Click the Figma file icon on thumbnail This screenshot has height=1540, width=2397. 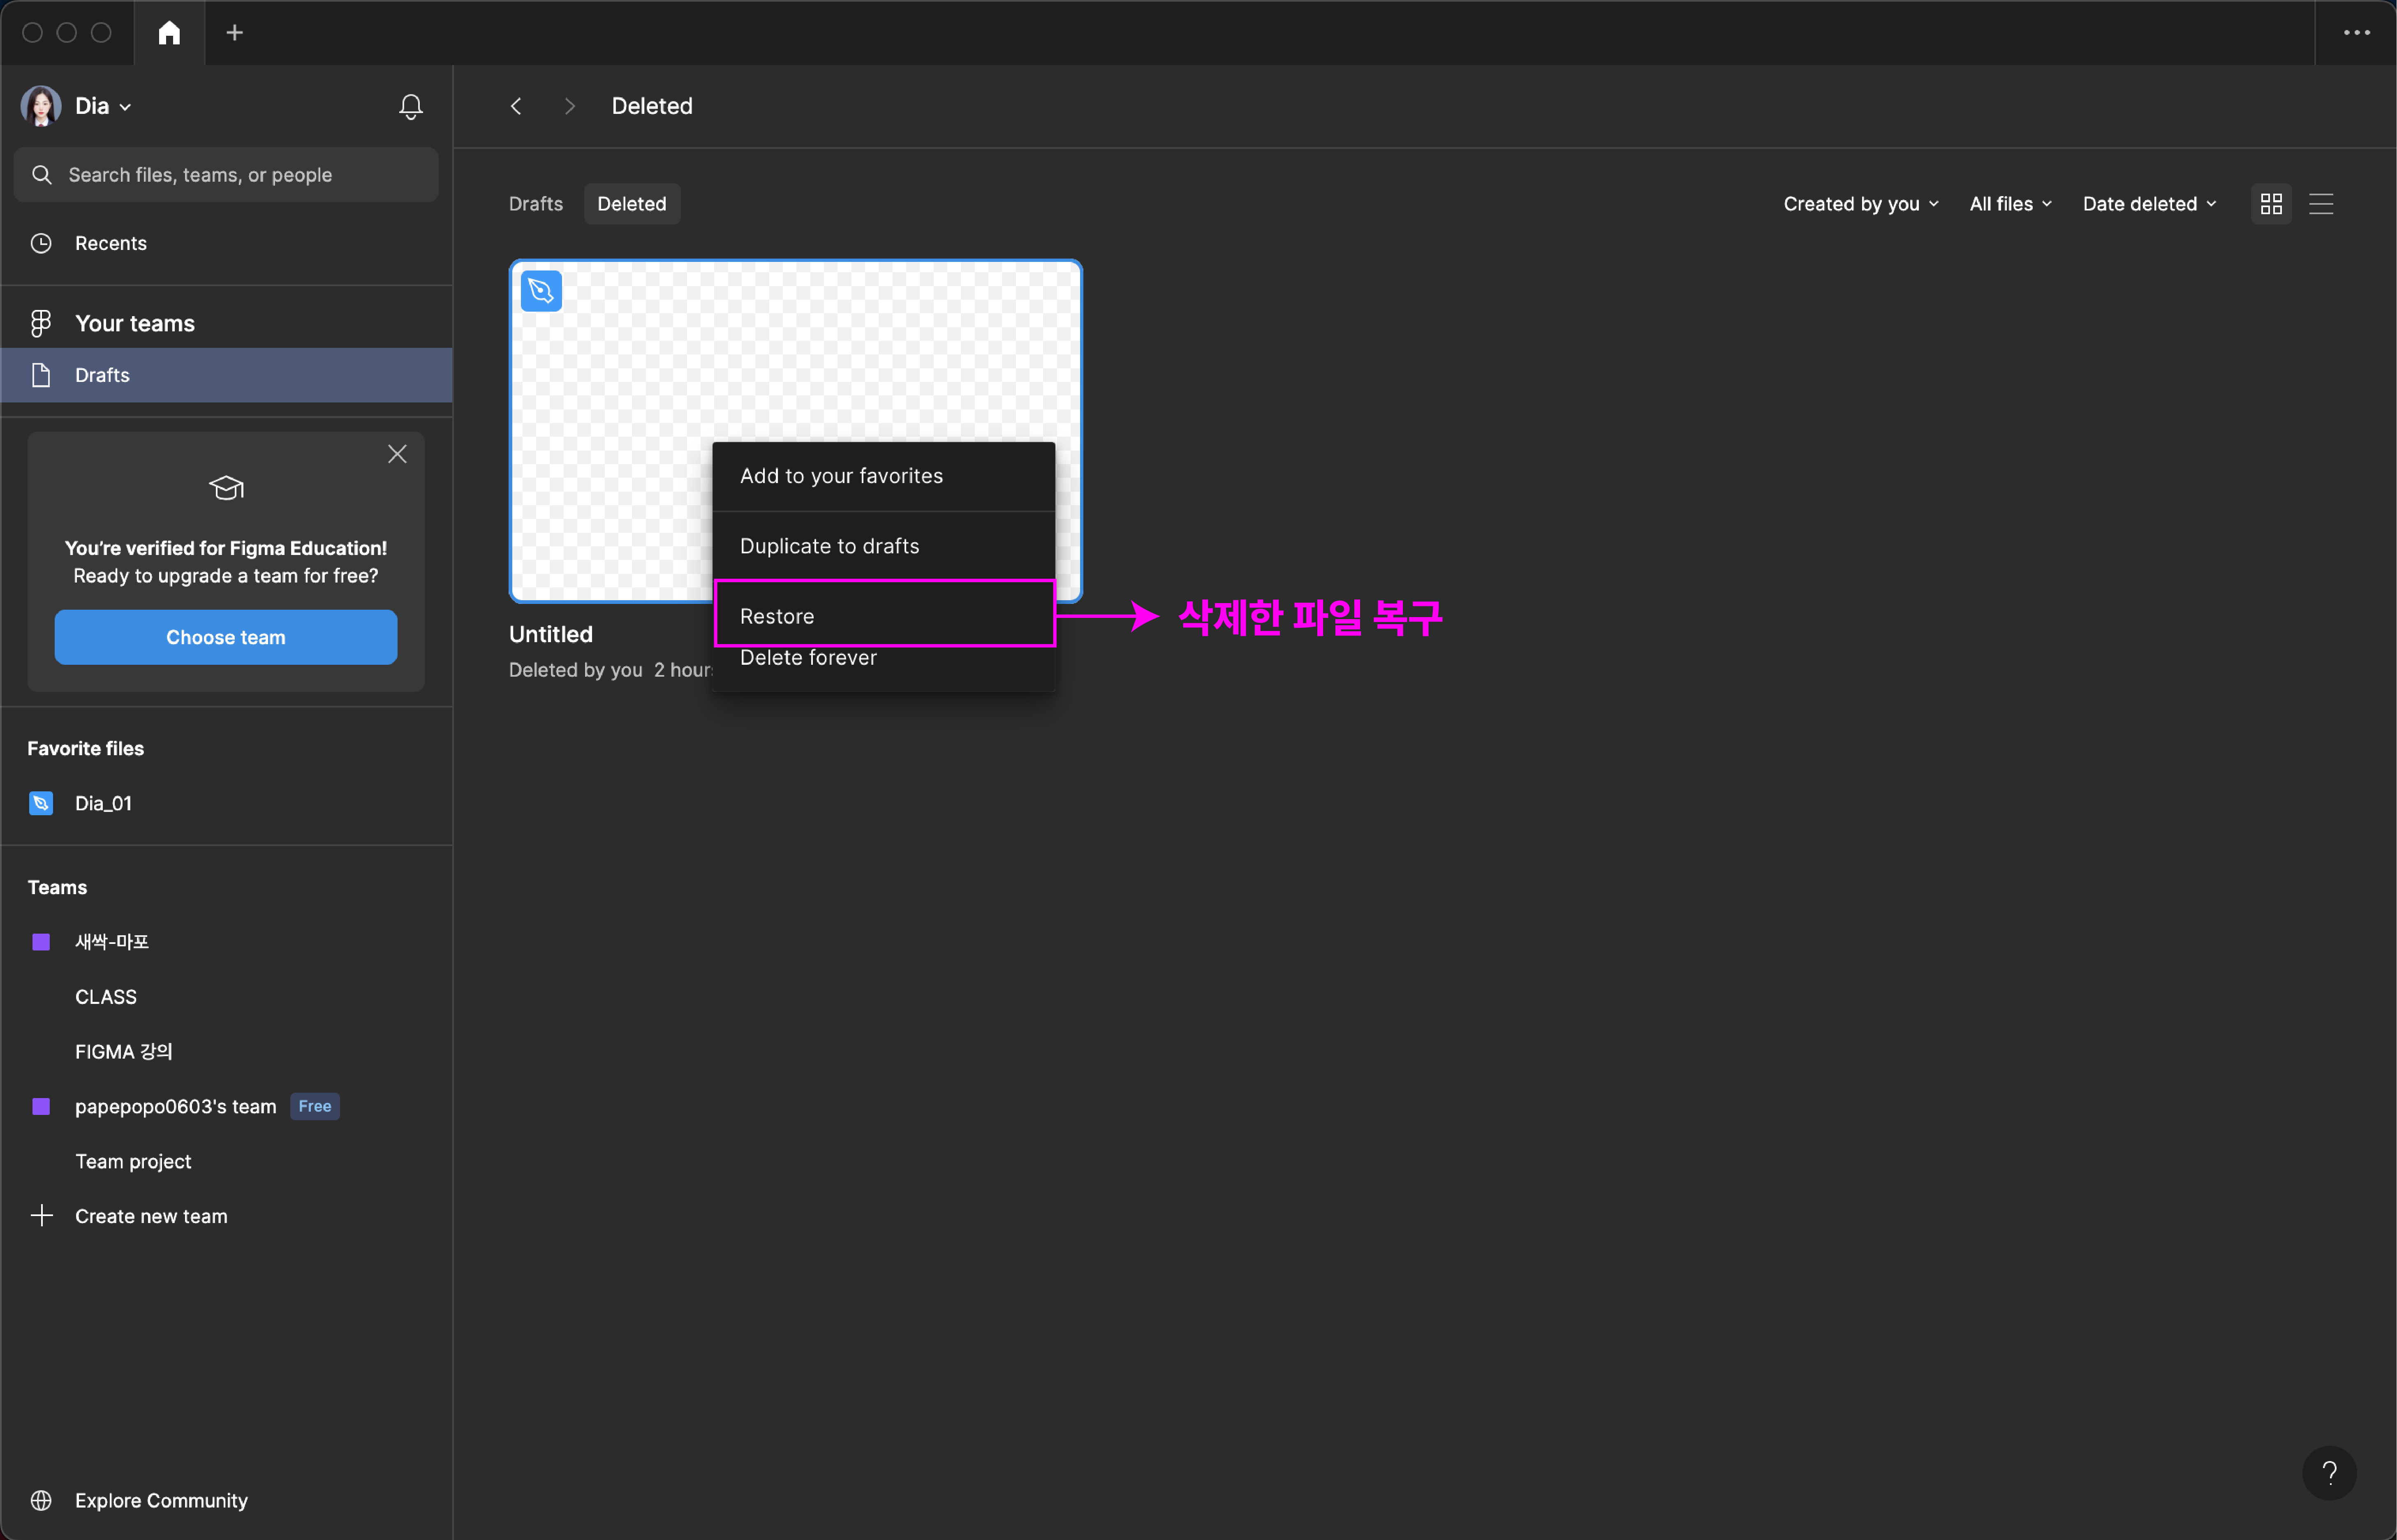[541, 291]
